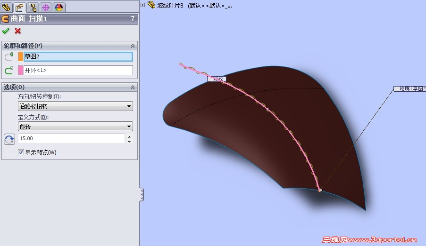Open the DisplayManager appearance tab

(x=59, y=8)
